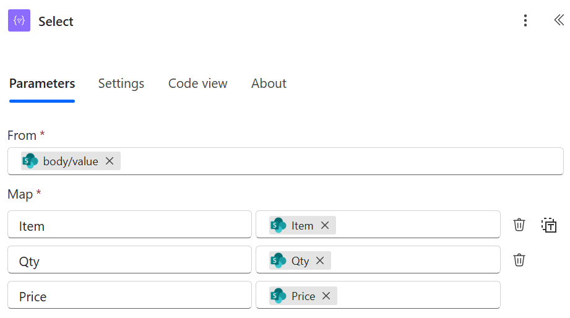
Task: Click the Qty key input field
Action: coord(129,260)
